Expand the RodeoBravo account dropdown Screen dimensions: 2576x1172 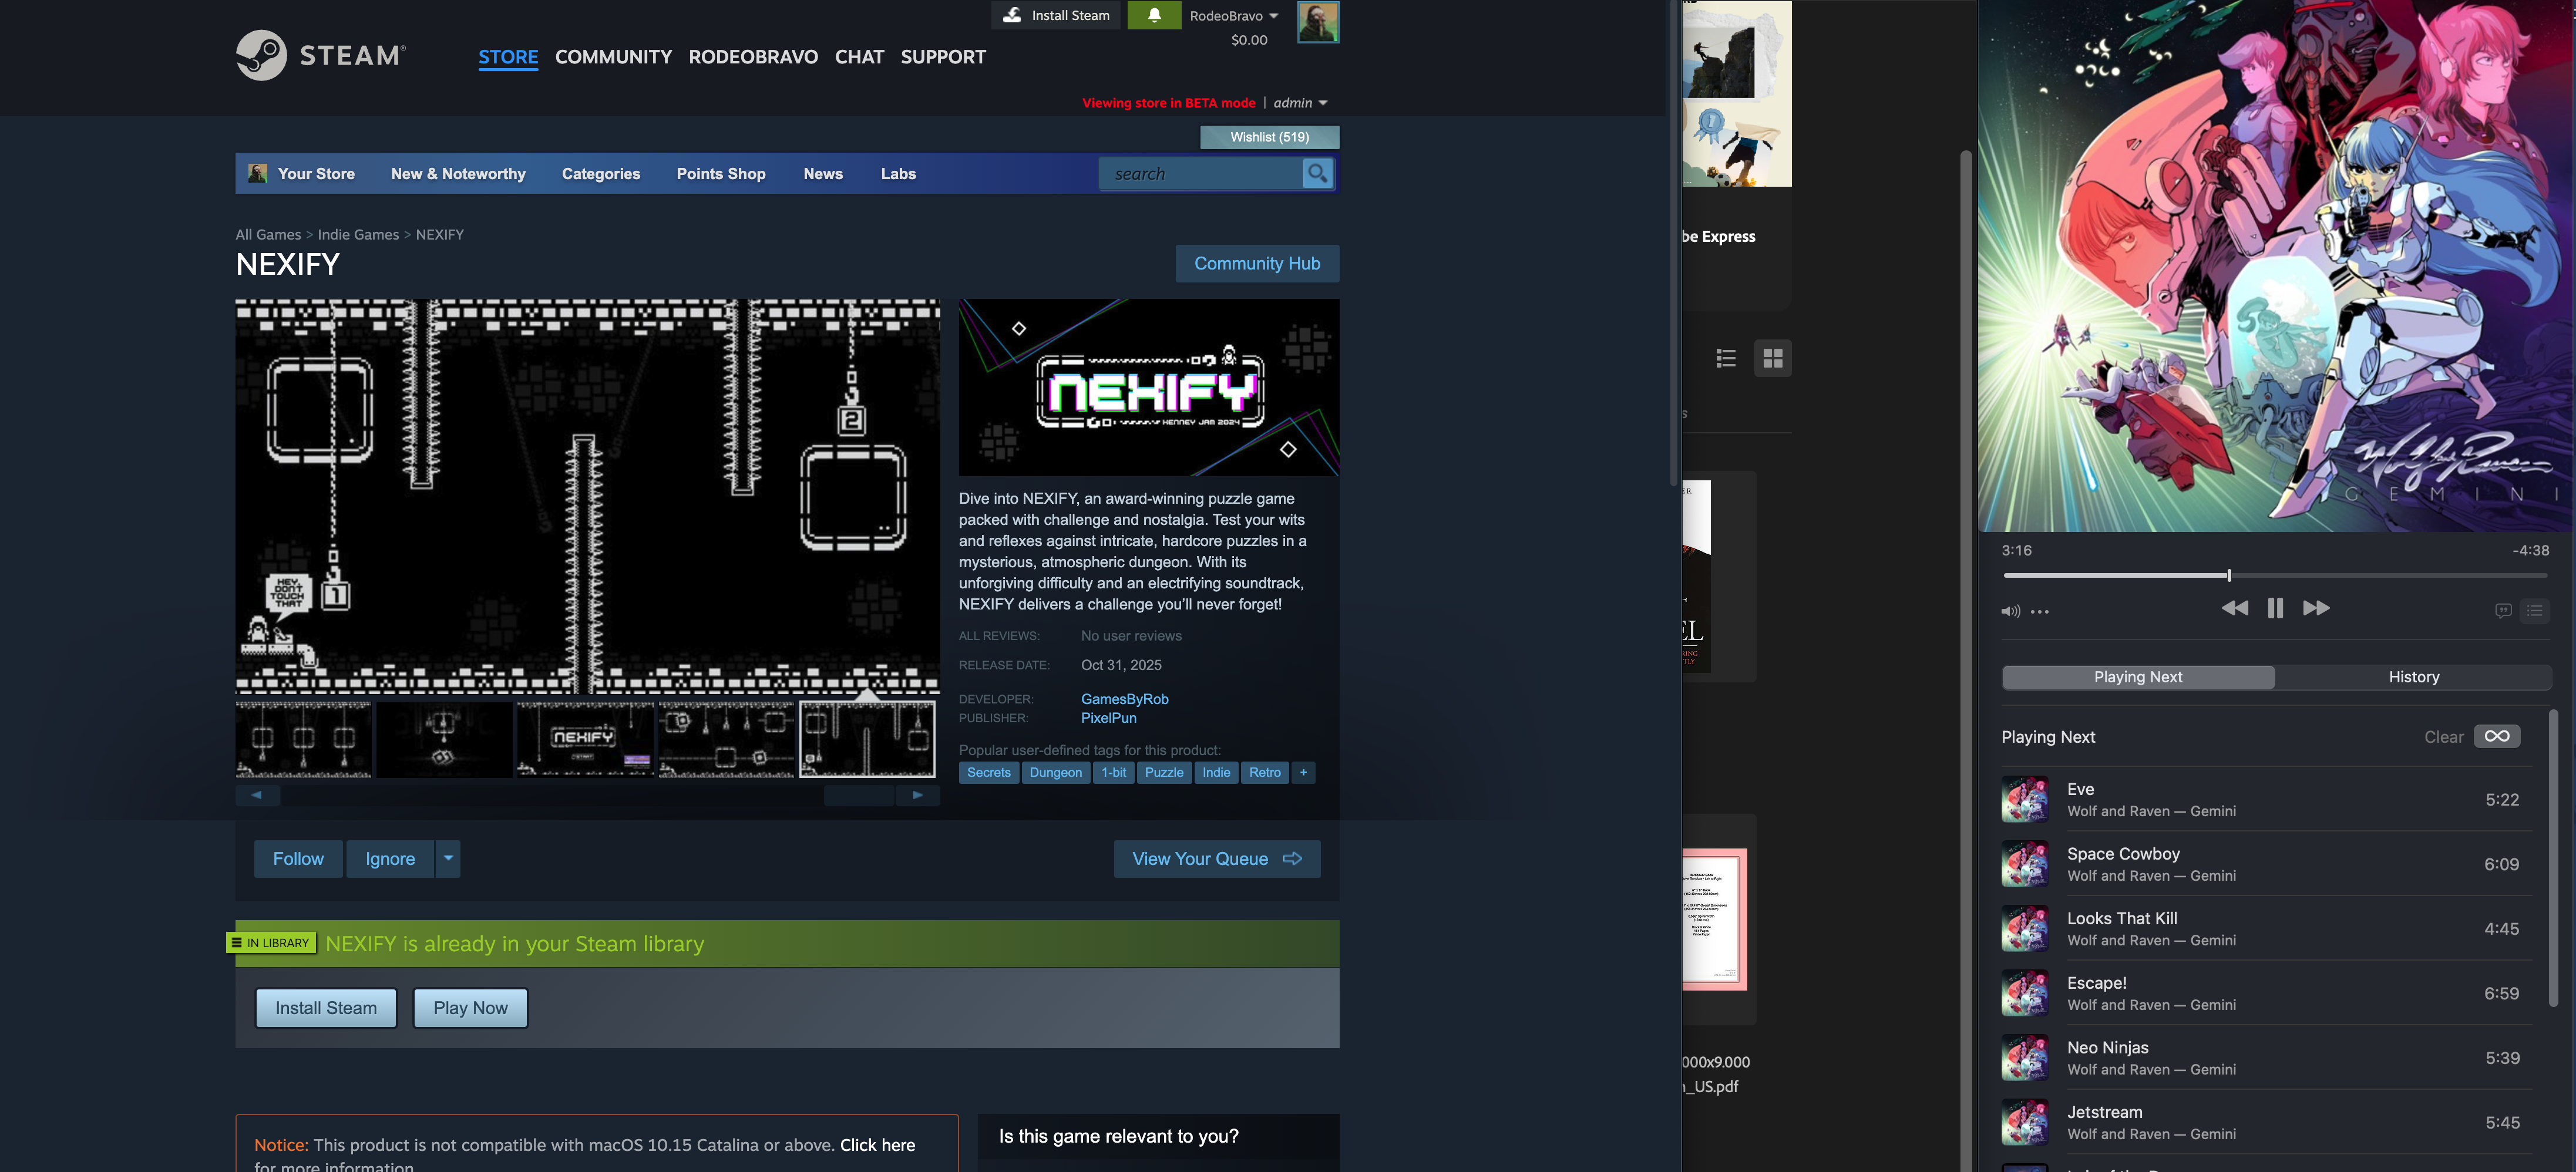pyautogui.click(x=1233, y=16)
